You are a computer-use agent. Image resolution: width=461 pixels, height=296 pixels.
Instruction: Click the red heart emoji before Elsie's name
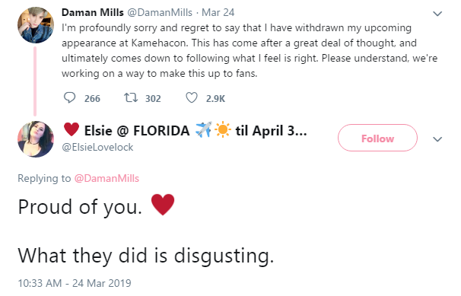tap(72, 129)
